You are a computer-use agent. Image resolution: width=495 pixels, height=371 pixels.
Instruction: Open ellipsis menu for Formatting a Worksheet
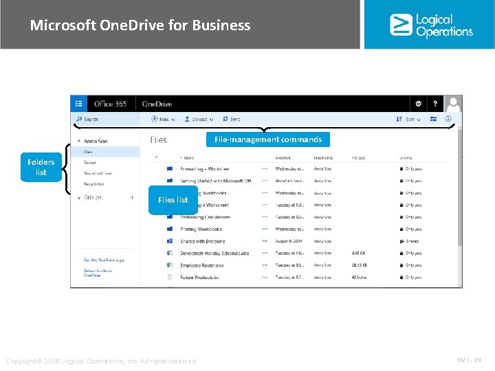click(265, 169)
